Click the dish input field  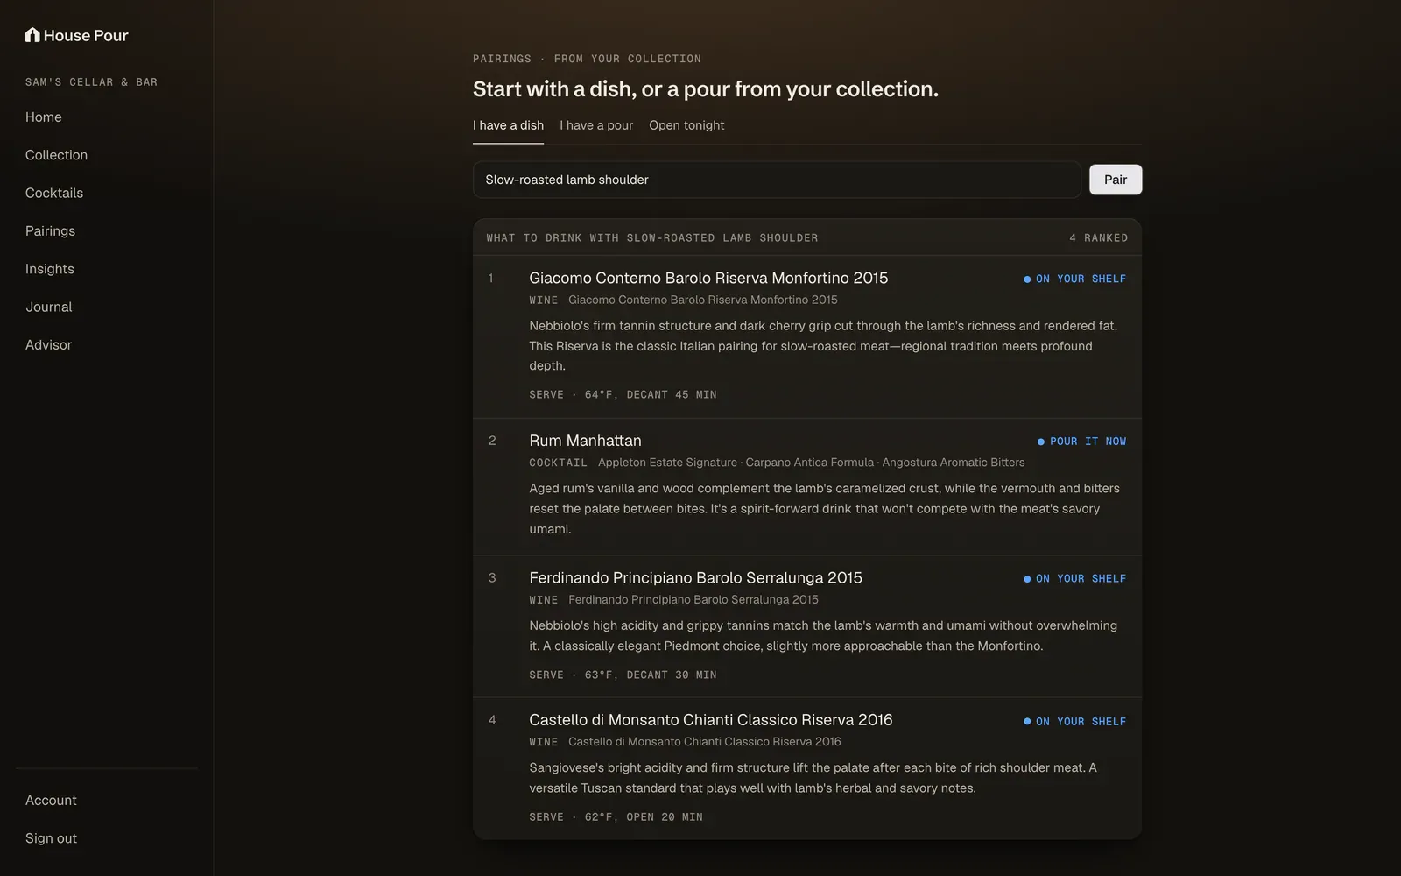click(x=777, y=180)
